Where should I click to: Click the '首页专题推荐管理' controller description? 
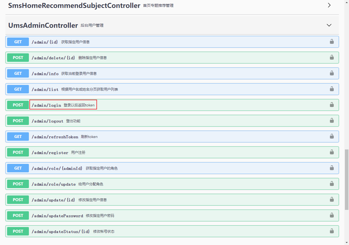pos(158,5)
